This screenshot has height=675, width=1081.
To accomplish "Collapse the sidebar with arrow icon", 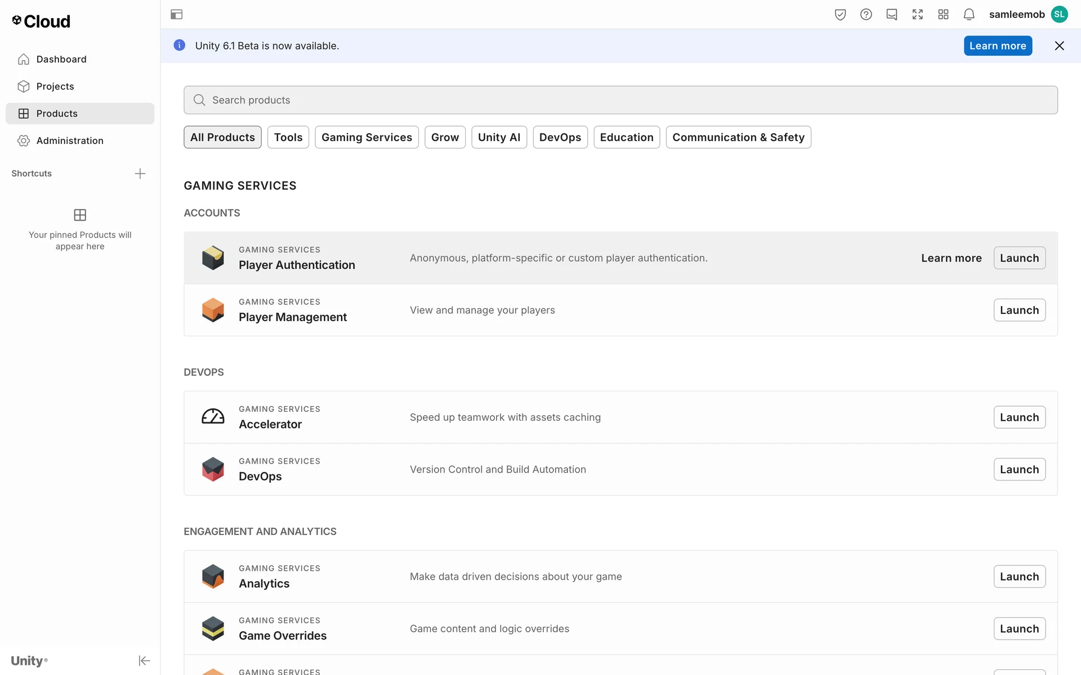I will (144, 660).
